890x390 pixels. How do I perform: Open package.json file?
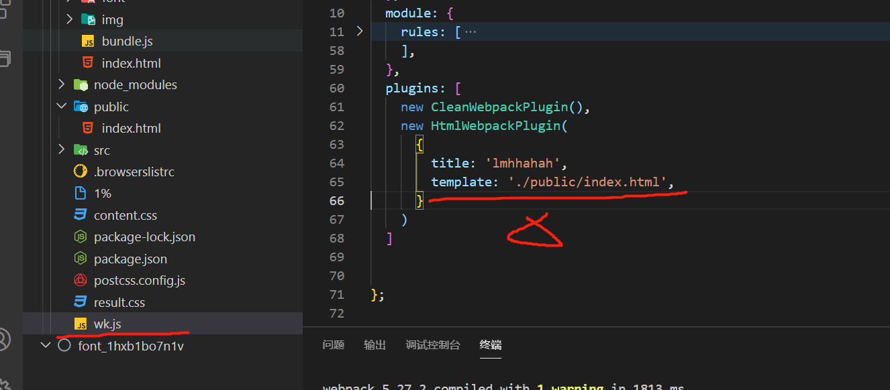pyautogui.click(x=130, y=259)
